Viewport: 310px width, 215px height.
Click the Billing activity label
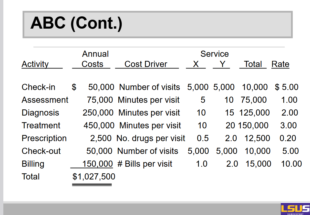33,164
